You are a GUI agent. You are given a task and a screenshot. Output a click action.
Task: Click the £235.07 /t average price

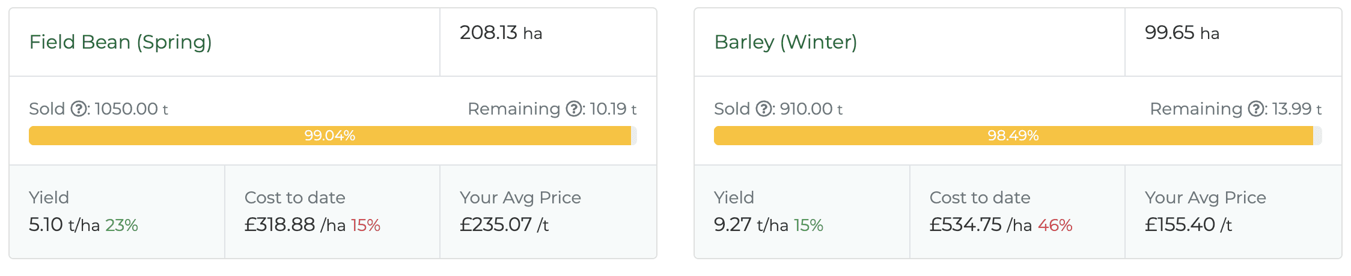coord(504,225)
